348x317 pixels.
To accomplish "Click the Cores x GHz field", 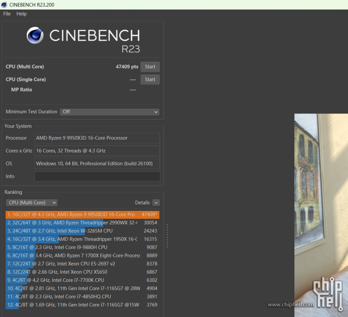I will pos(97,151).
